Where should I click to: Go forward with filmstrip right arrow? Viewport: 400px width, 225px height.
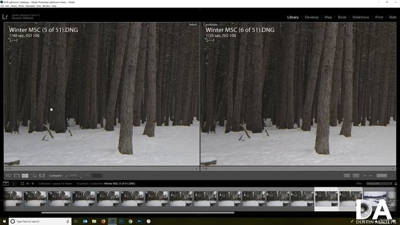click(x=32, y=184)
